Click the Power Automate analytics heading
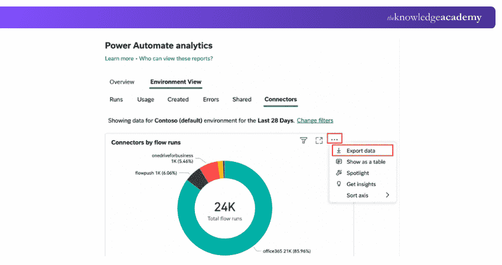This screenshot has width=502, height=265. click(159, 46)
